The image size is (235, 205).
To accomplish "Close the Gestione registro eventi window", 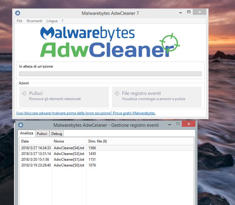I will tap(189, 124).
